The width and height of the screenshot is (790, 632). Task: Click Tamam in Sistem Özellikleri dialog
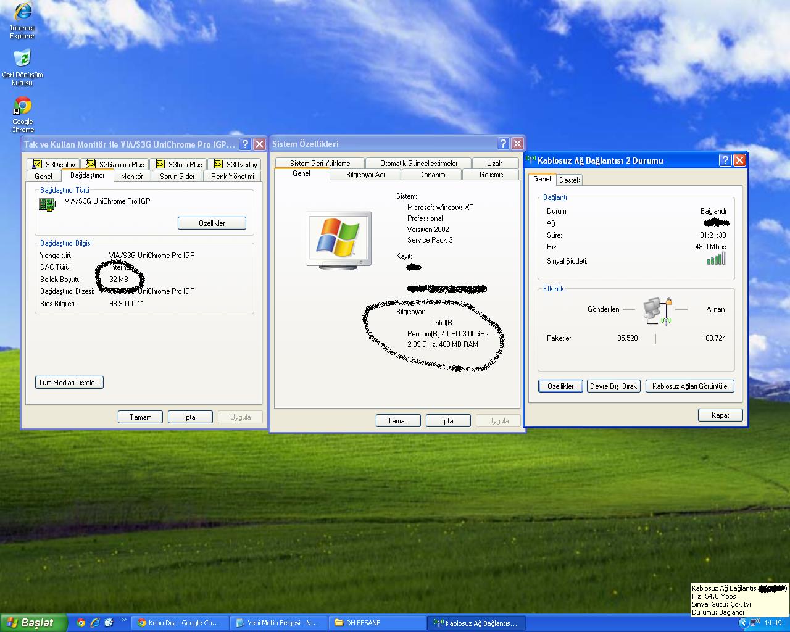pos(398,421)
